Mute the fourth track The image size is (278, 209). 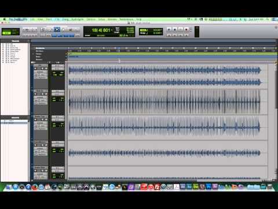click(46, 145)
